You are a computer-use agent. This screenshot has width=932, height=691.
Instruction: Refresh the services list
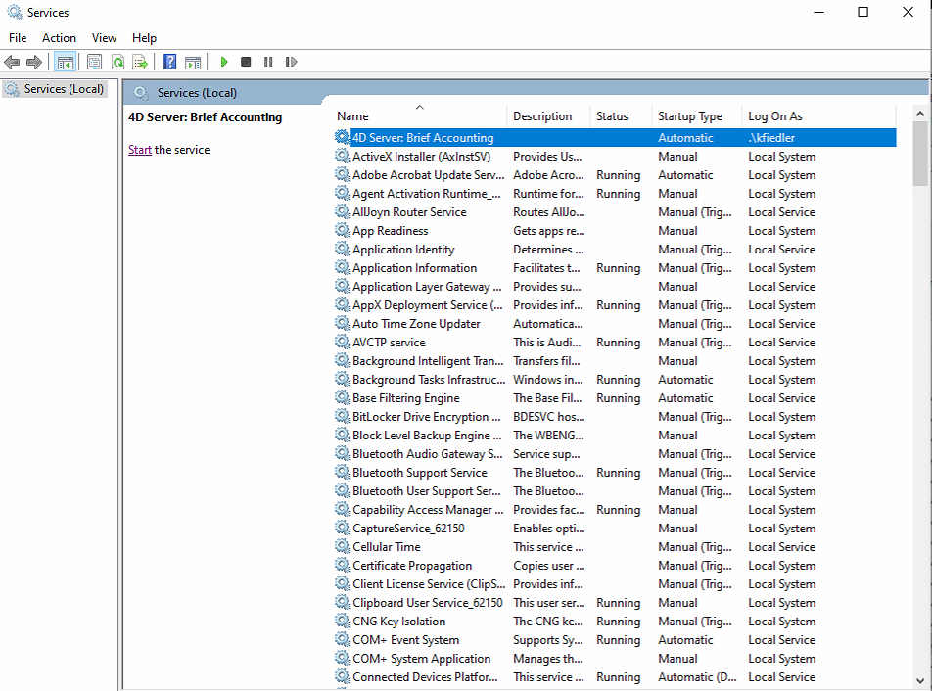117,61
